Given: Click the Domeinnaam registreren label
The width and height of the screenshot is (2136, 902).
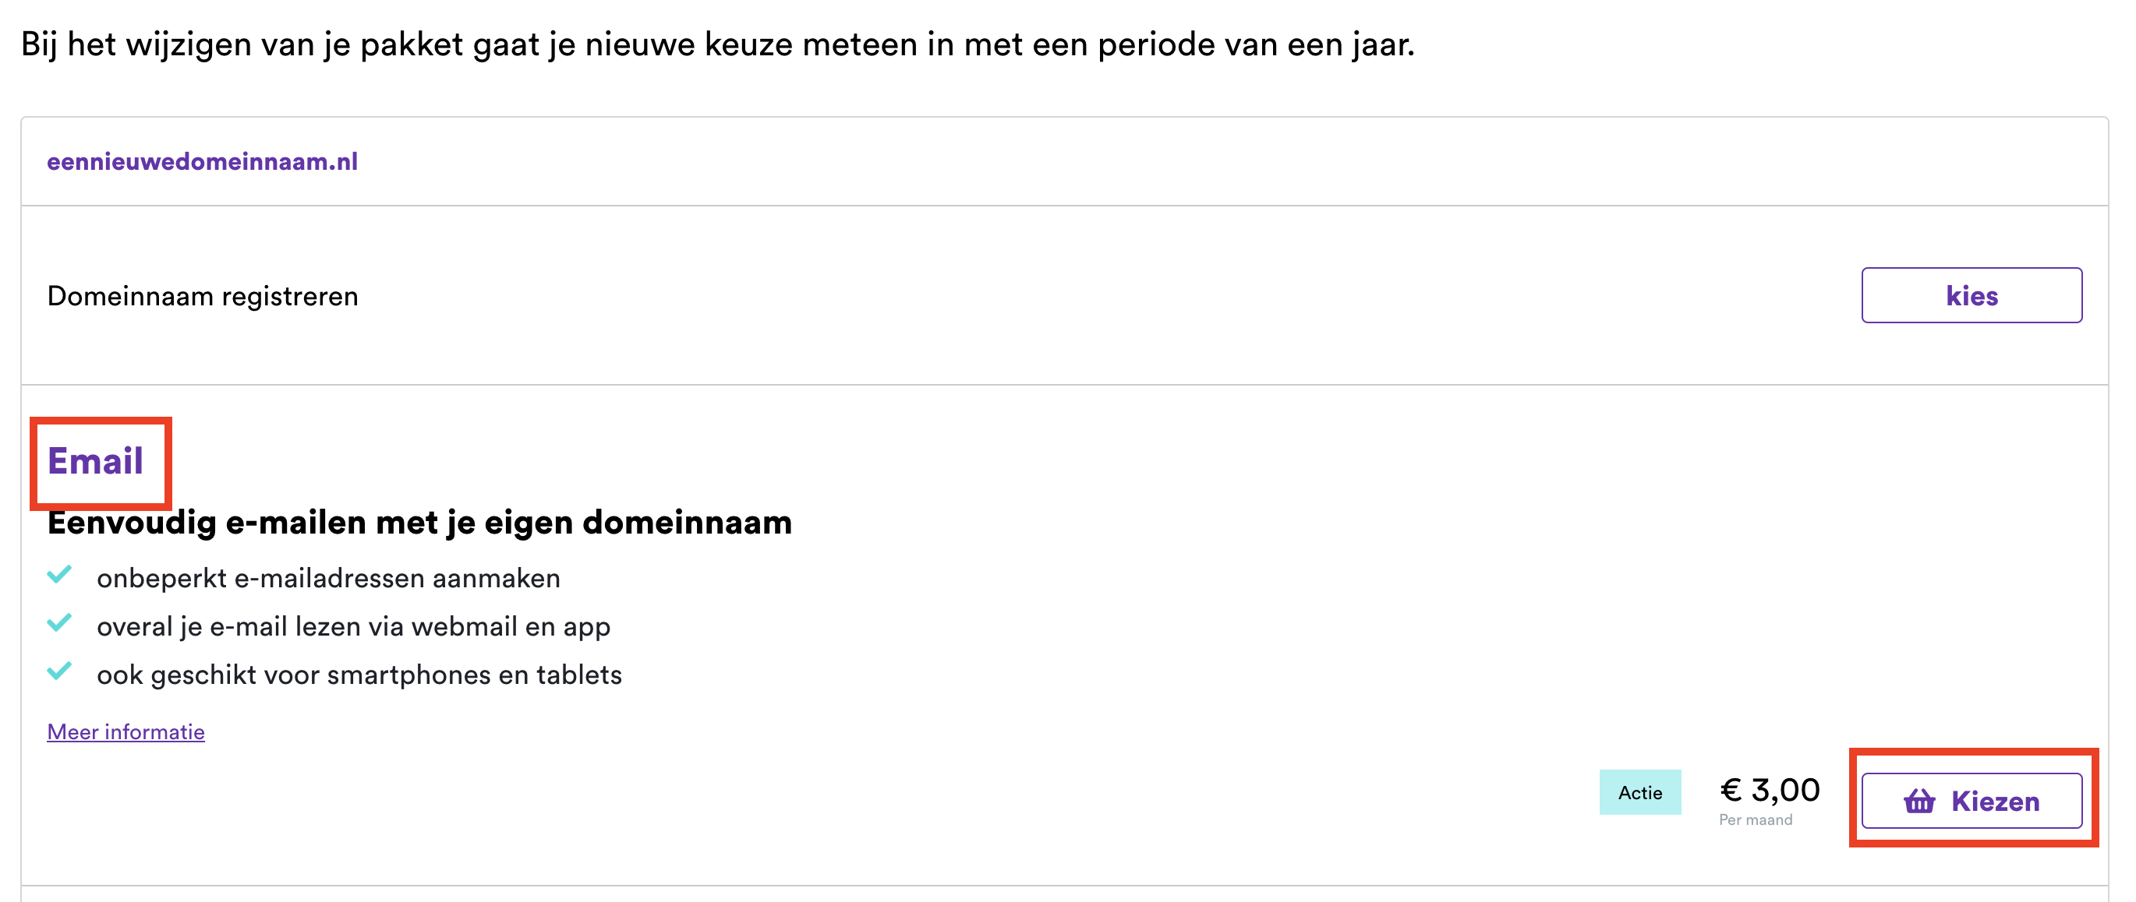Looking at the screenshot, I should tap(203, 296).
